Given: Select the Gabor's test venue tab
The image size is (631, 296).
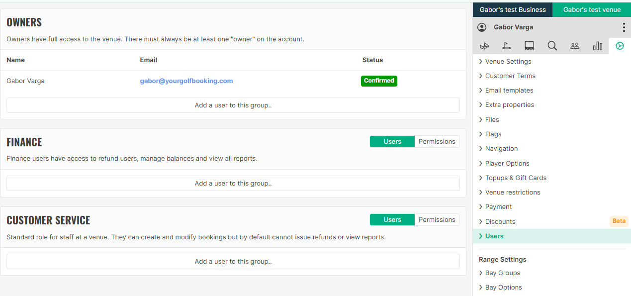Looking at the screenshot, I should click(592, 9).
